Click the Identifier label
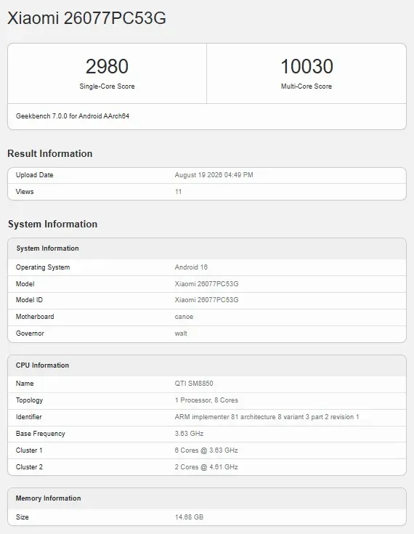 click(28, 417)
